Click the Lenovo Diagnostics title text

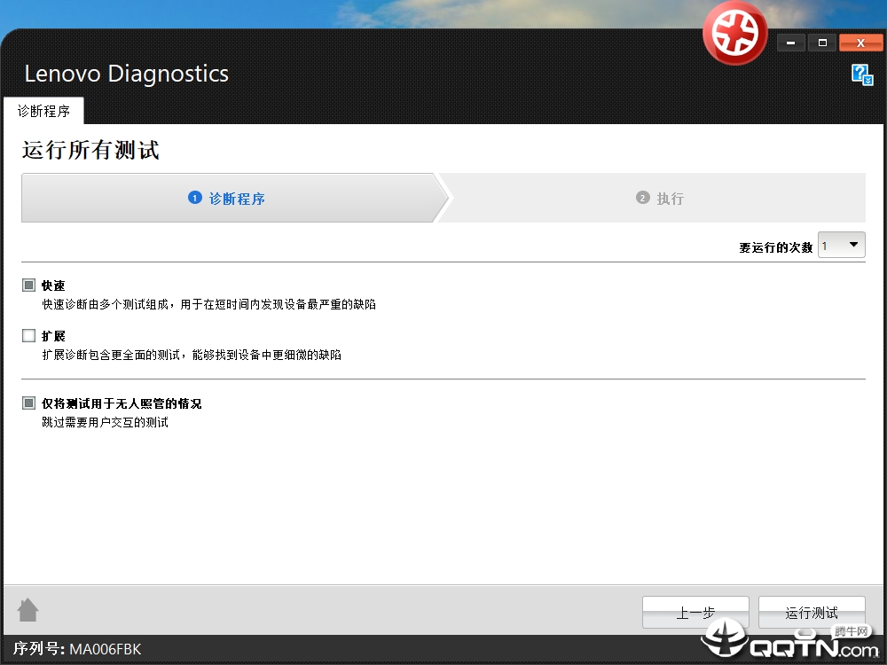pos(126,74)
